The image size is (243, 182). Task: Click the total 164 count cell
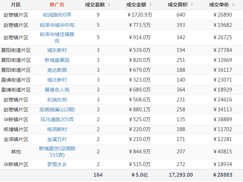point(98,175)
